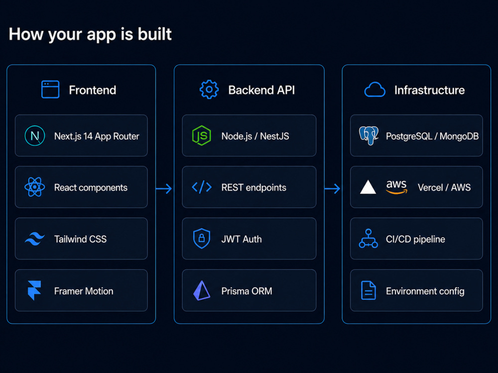
Task: Click the Frontend browser window icon
Action: pos(50,90)
